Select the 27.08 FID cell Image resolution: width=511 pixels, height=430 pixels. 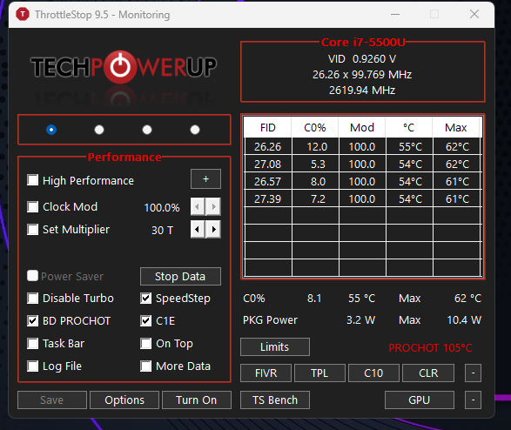click(x=268, y=164)
